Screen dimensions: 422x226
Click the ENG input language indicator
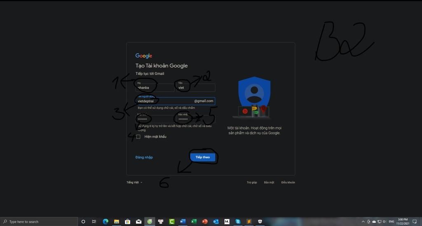click(392, 221)
